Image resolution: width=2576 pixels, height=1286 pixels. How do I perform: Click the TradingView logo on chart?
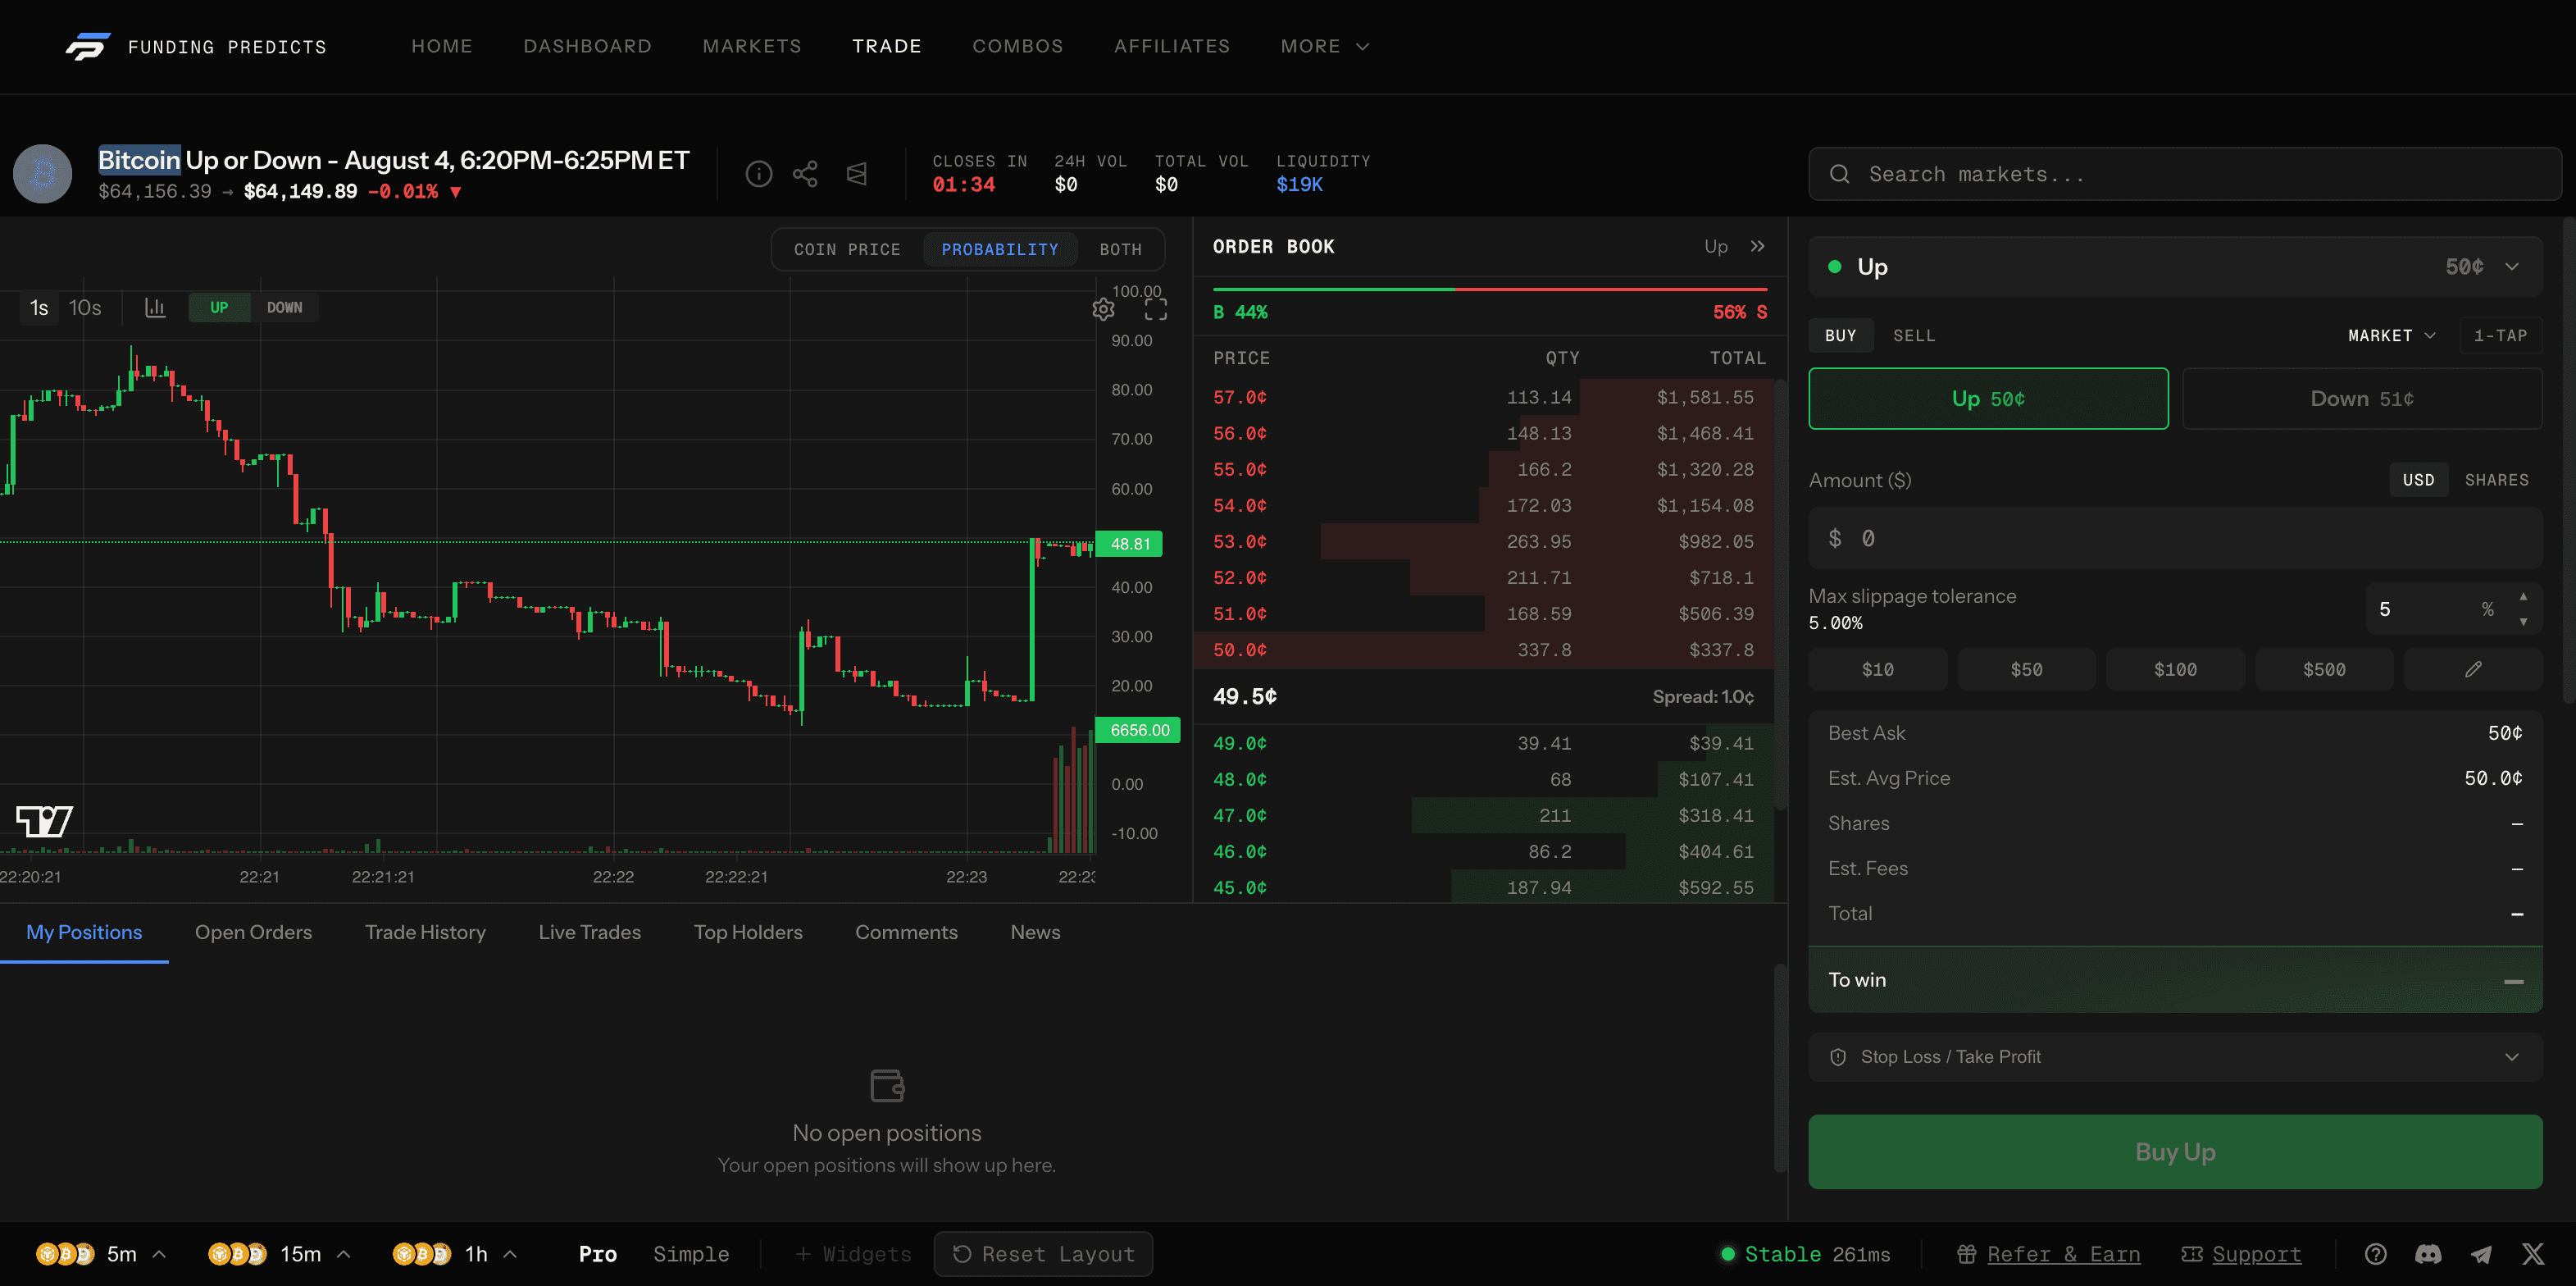click(x=45, y=821)
